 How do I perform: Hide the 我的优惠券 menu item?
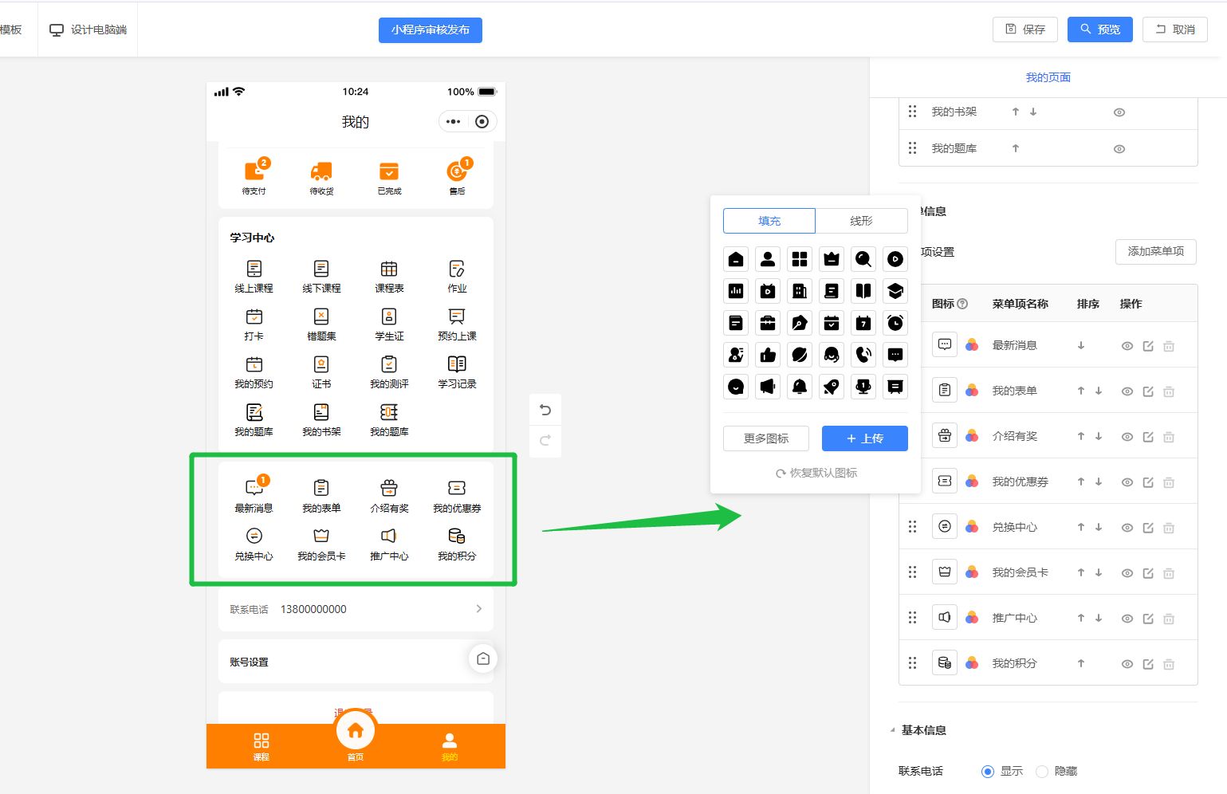coord(1127,482)
